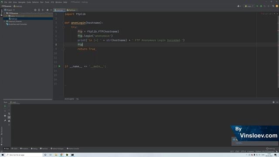Open Event Log in status bar
Image resolution: width=279 pixels, height=157 pixels.
271,148
